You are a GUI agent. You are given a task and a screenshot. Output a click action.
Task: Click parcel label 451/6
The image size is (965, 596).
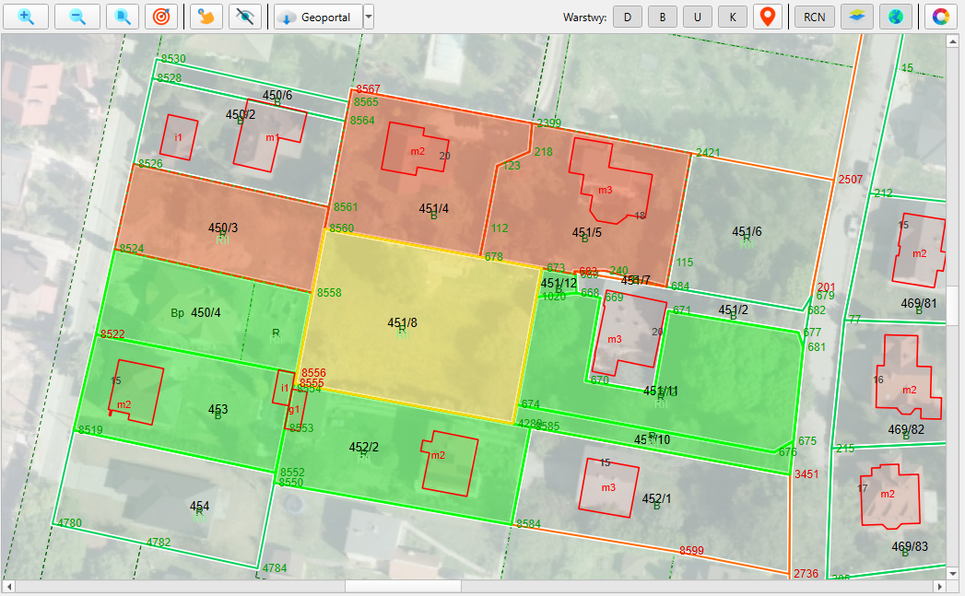(x=747, y=231)
